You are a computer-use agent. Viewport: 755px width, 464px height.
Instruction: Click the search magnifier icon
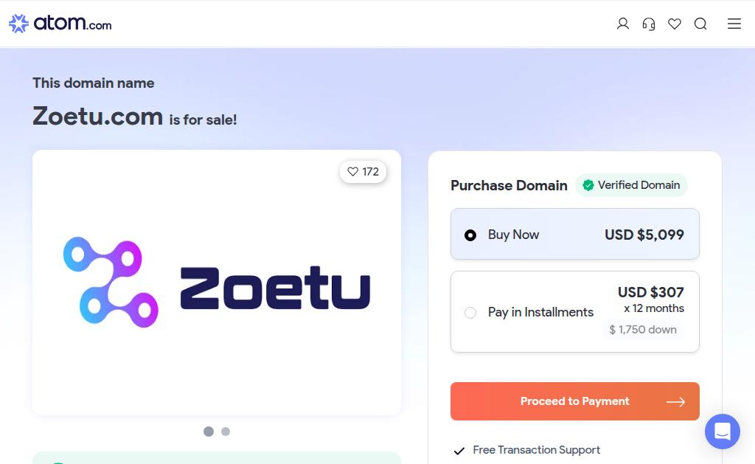(x=700, y=24)
